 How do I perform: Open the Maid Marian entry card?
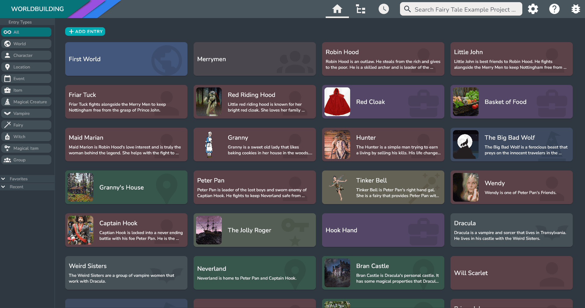coord(126,145)
